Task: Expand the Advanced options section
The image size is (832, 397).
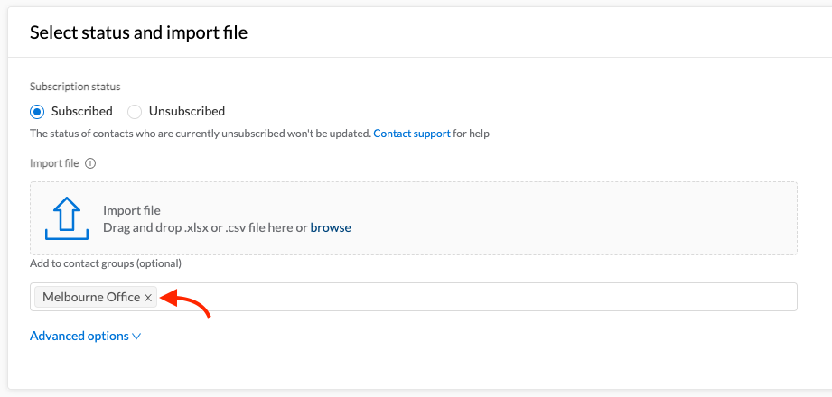Action: [x=86, y=336]
